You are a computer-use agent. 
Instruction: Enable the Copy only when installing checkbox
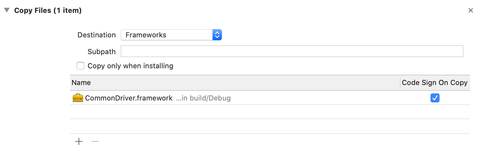[x=80, y=66]
